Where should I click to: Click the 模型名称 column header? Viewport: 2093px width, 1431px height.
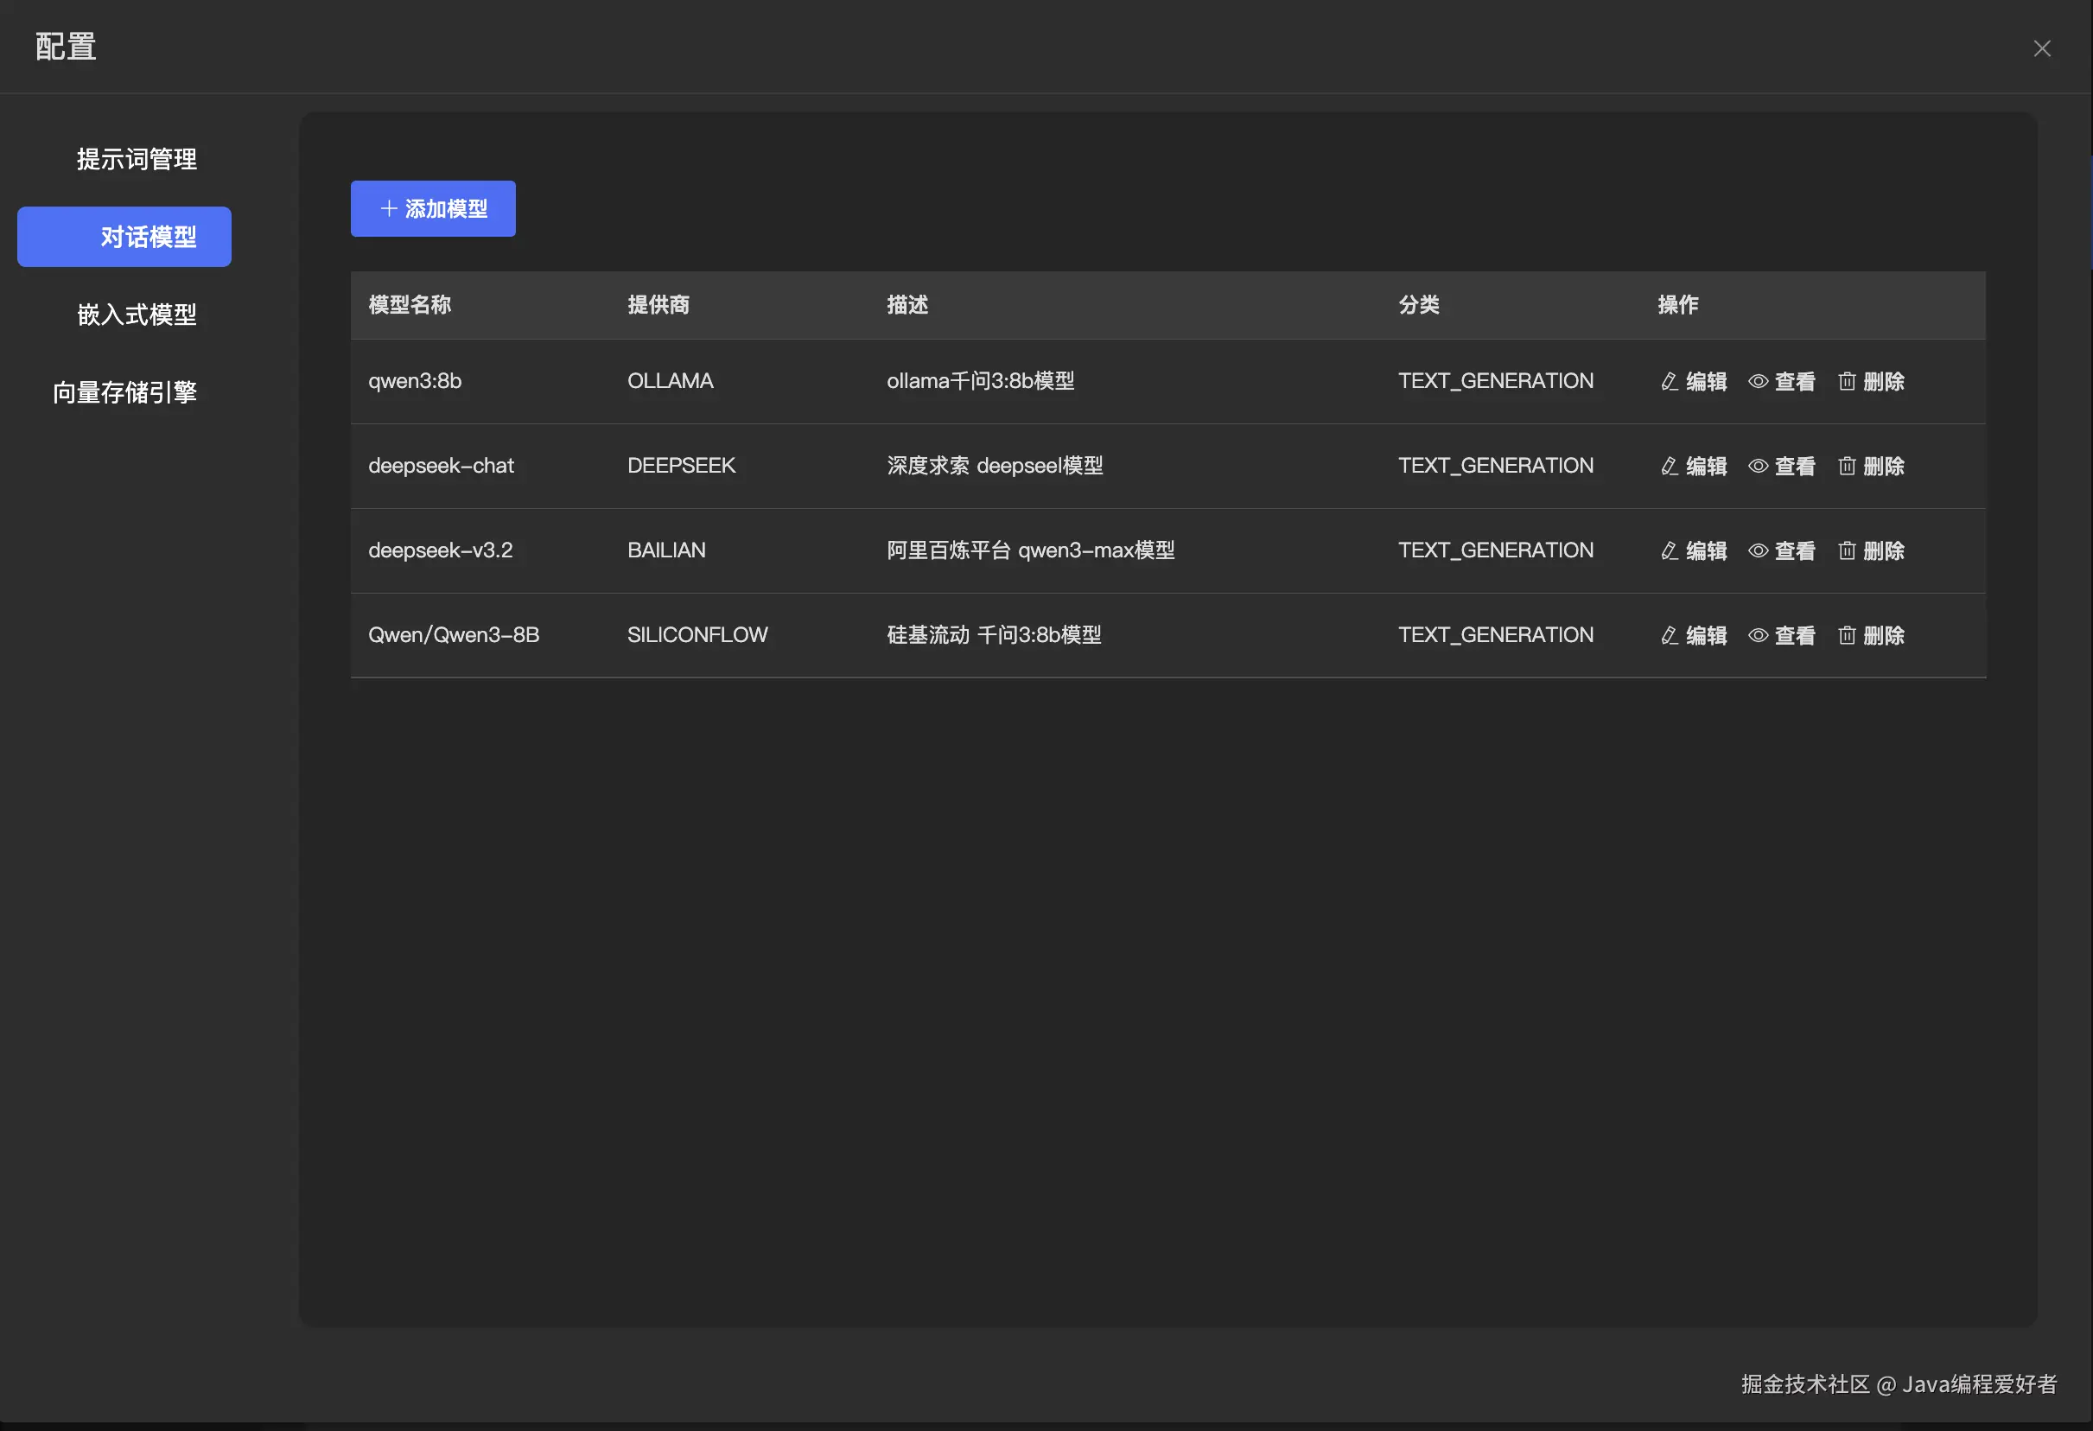(410, 305)
